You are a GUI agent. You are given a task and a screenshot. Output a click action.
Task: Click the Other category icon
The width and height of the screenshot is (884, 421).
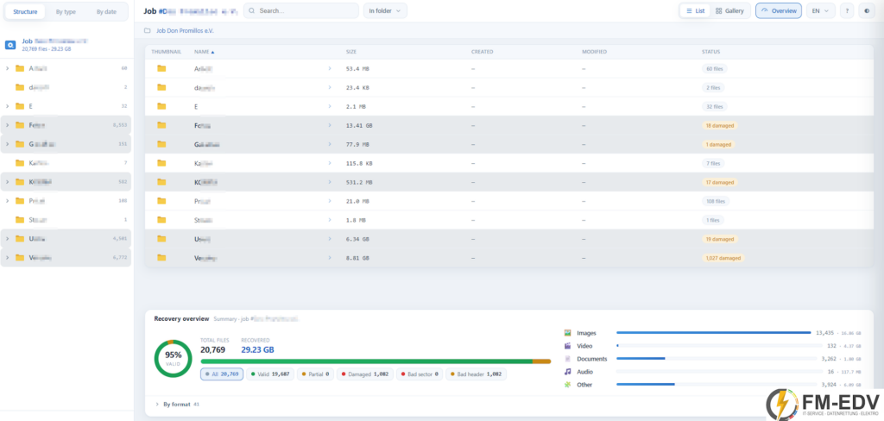coord(568,385)
